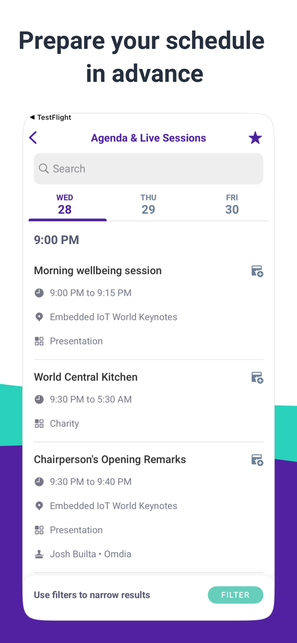Click the speaker icon beside Josh Builta
The height and width of the screenshot is (643, 297).
click(39, 554)
